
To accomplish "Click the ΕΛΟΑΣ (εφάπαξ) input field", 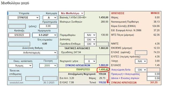I will click(141, 53).
